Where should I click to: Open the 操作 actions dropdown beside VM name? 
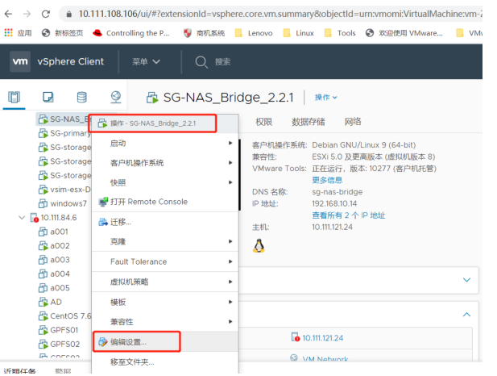pos(325,98)
